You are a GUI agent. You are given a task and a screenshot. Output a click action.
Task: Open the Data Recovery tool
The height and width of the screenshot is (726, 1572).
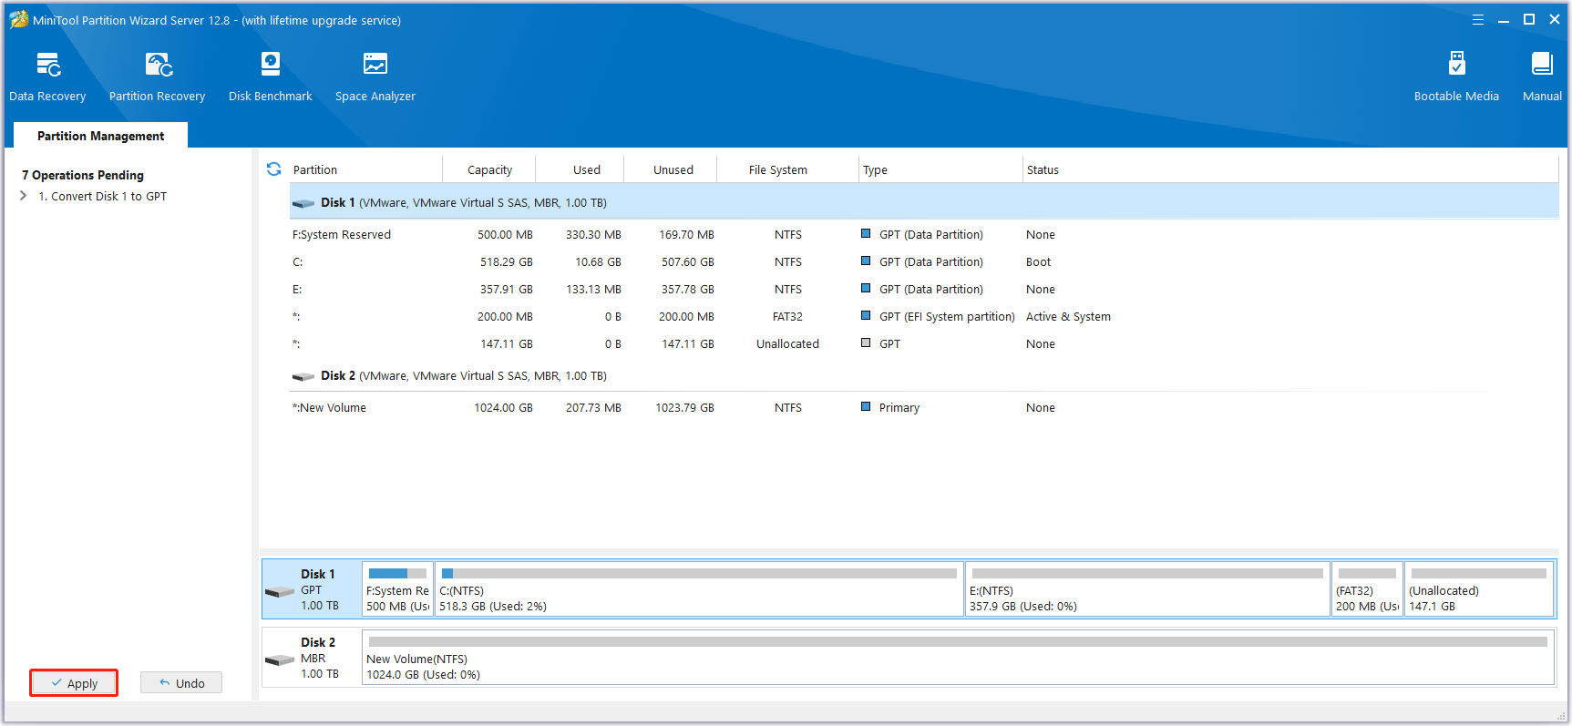[47, 77]
